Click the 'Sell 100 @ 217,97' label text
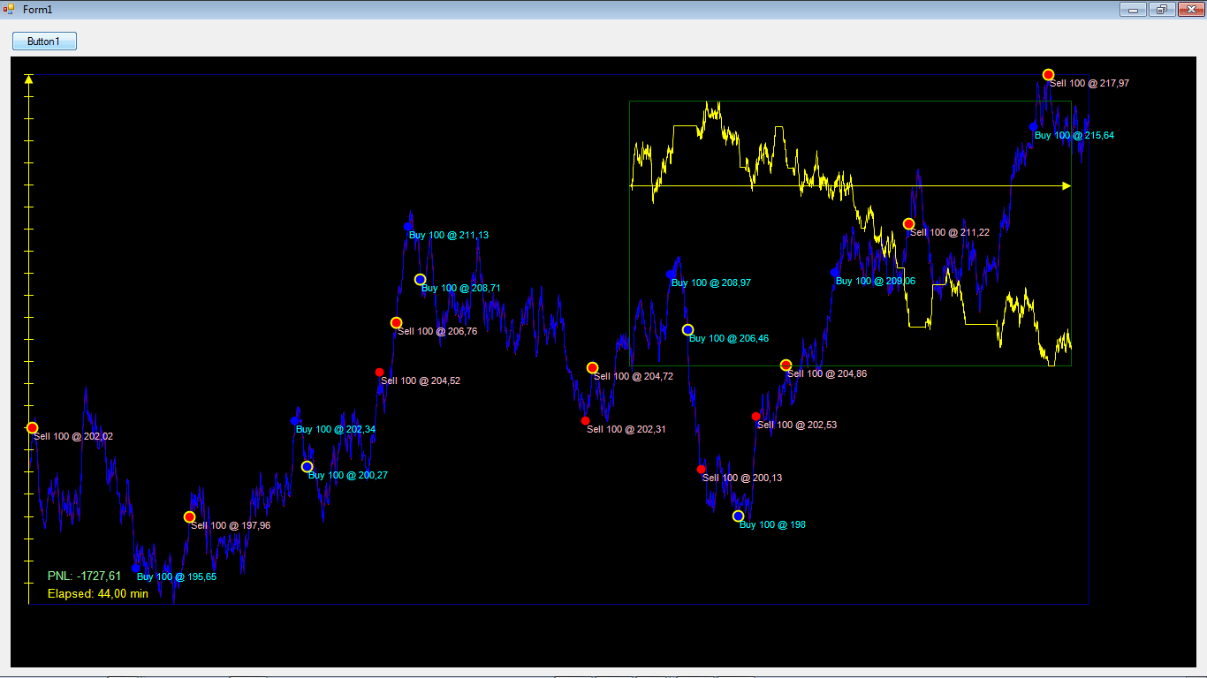1207x678 pixels. pyautogui.click(x=1089, y=84)
